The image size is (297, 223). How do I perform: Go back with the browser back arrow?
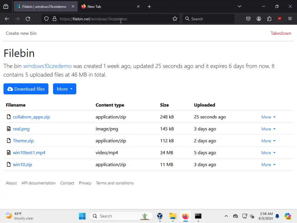click(7, 19)
